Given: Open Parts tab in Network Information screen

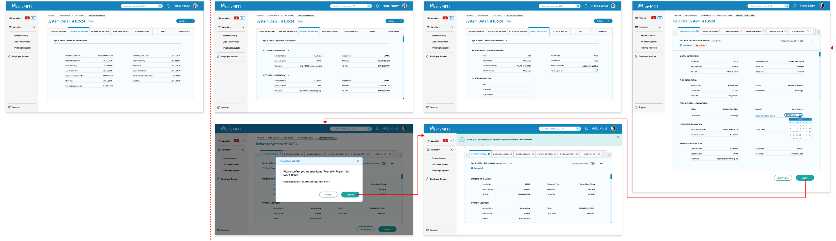Looking at the screenshot, I should tap(372, 31).
